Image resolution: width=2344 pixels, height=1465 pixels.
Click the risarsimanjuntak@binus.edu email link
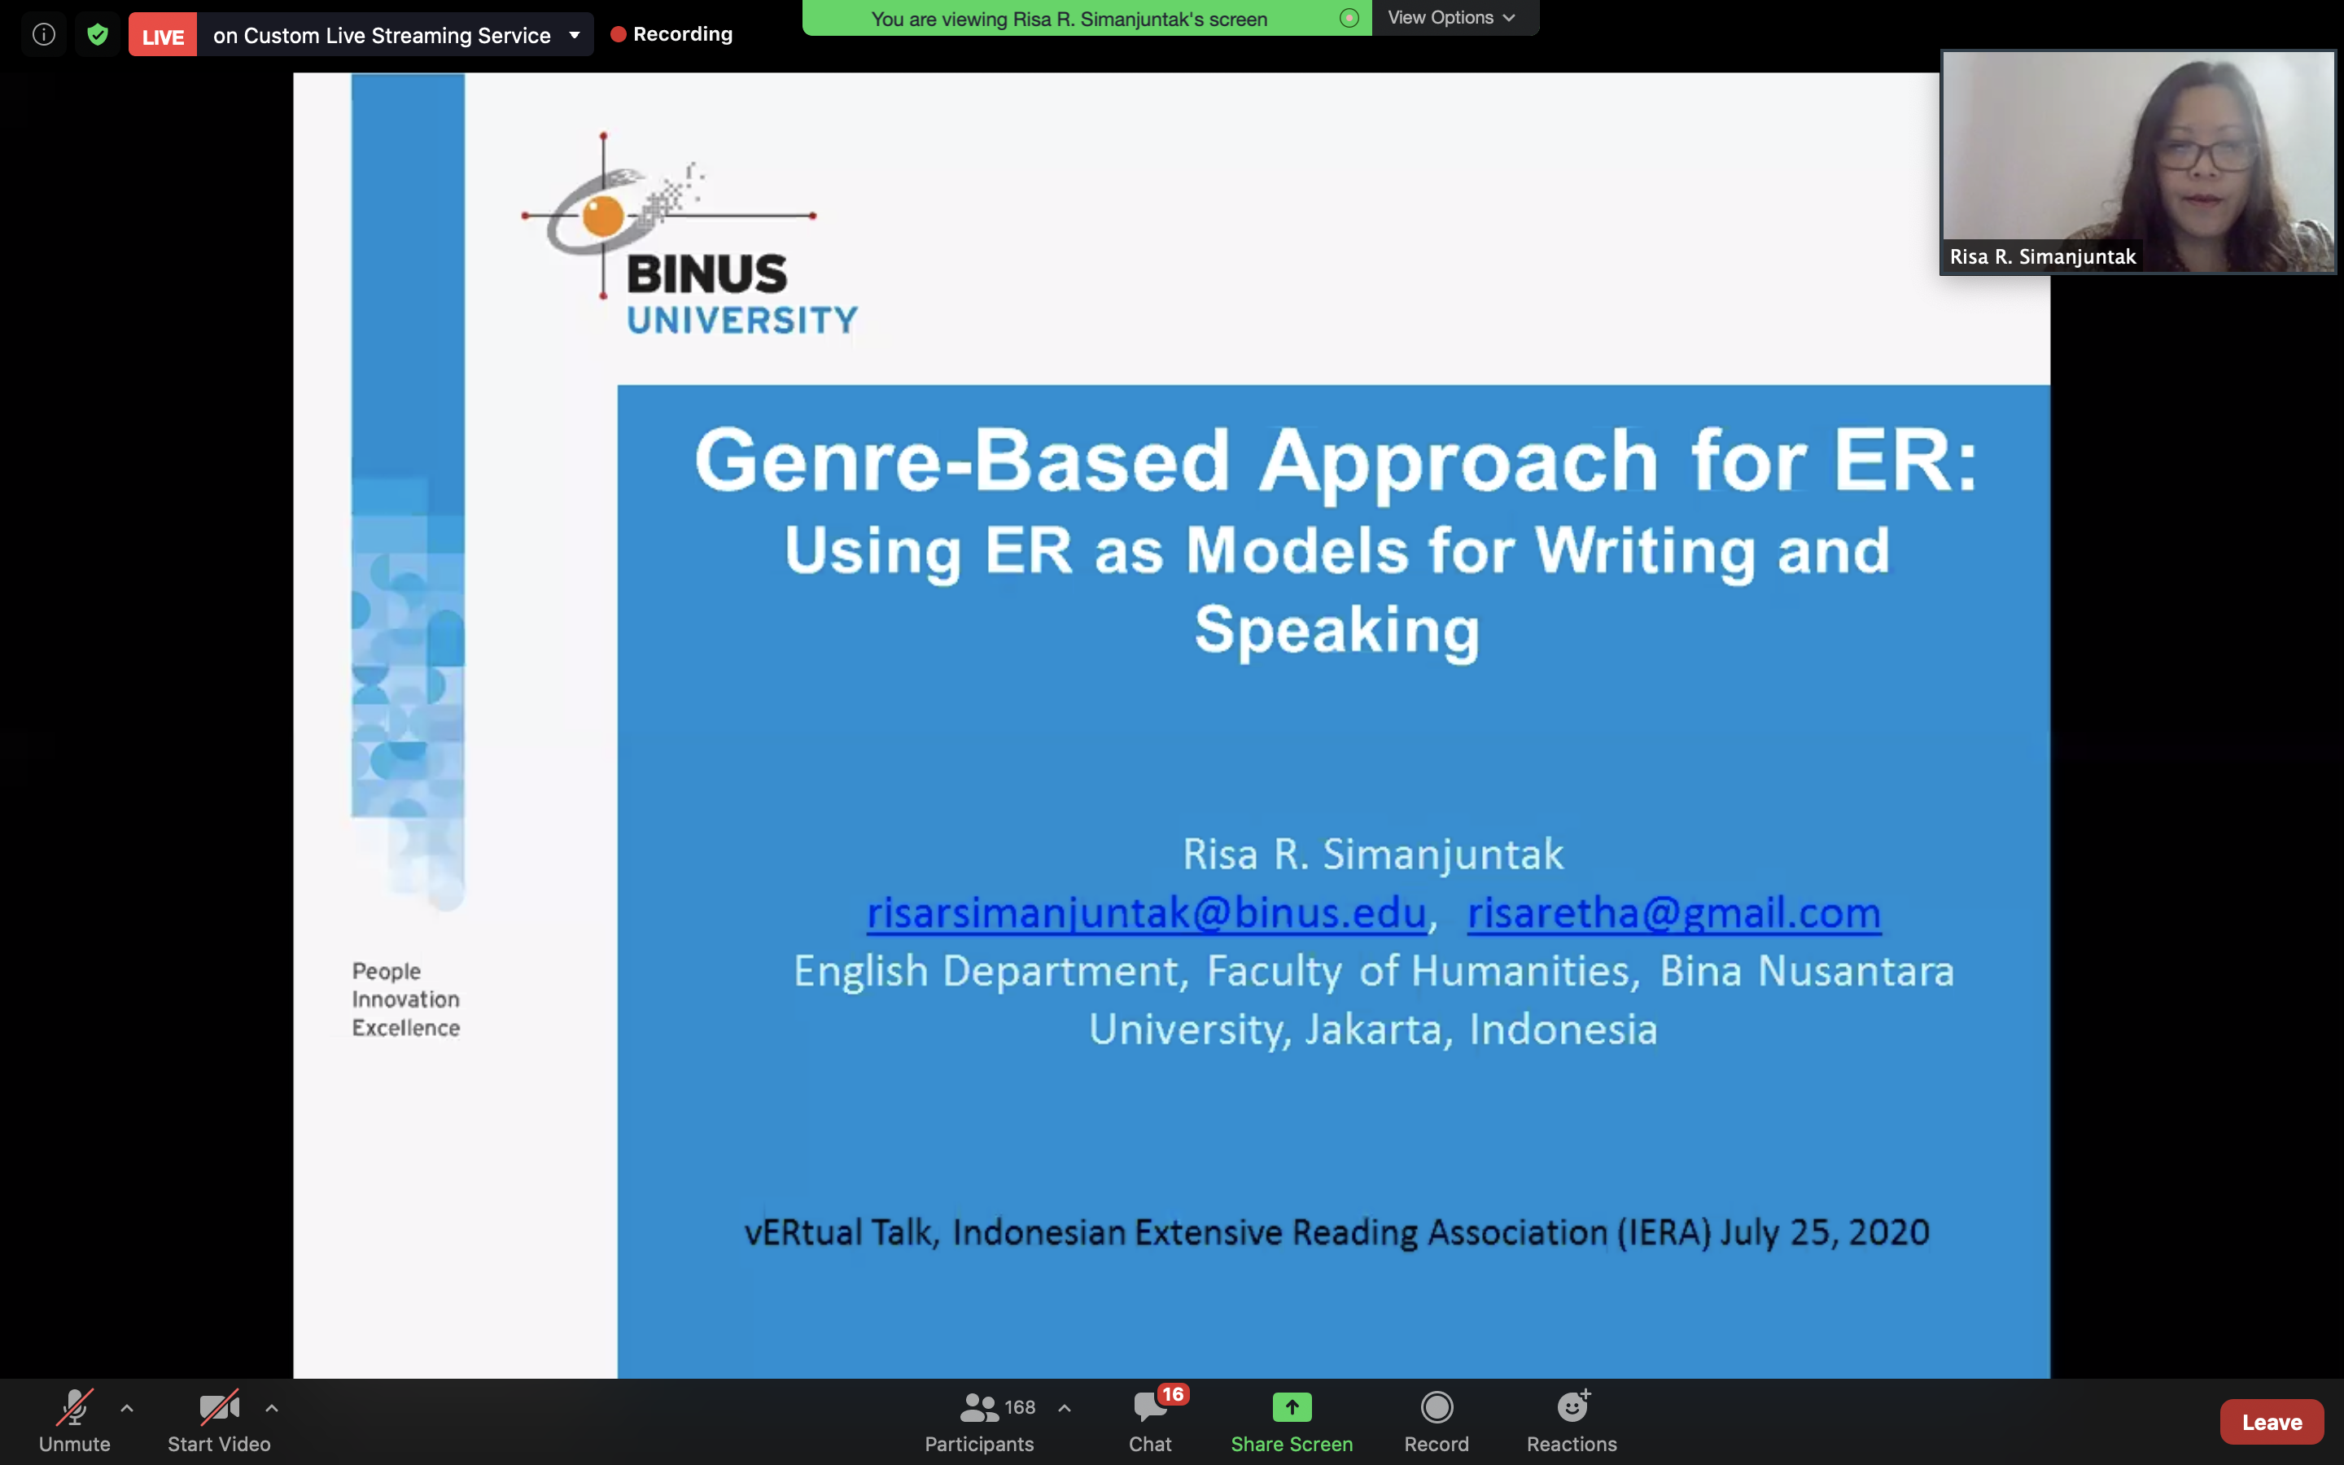click(1146, 912)
